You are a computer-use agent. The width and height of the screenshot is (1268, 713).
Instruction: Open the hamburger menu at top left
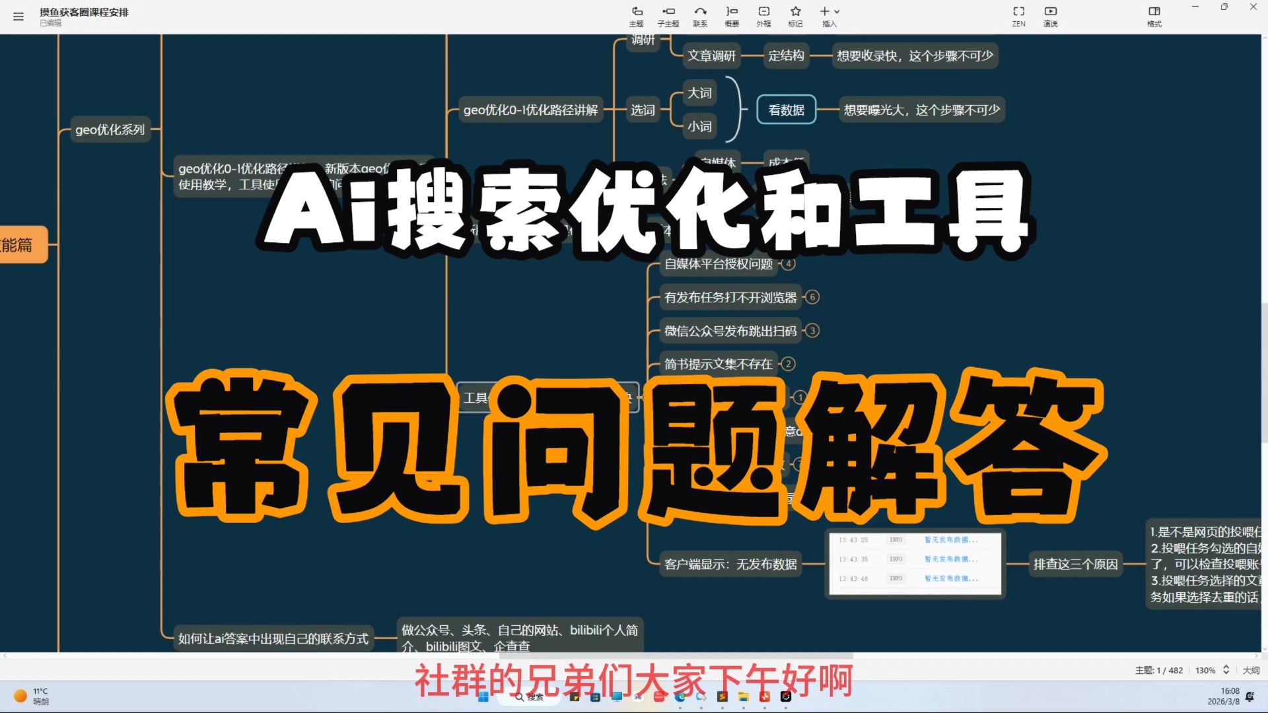pos(18,17)
